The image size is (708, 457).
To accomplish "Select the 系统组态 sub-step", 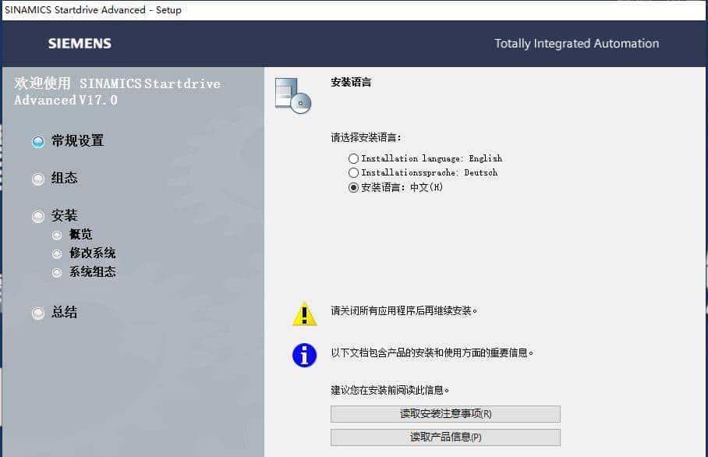I will tap(56, 272).
